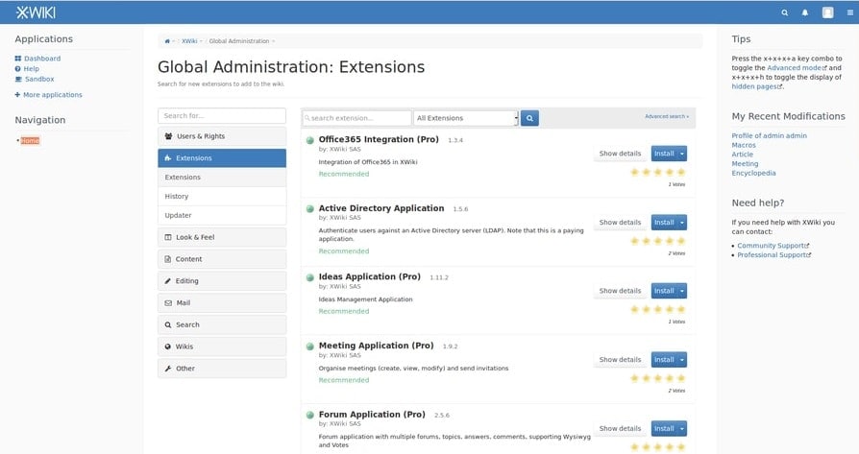Open Profile of admin admin link
This screenshot has width=859, height=454.
click(x=769, y=135)
